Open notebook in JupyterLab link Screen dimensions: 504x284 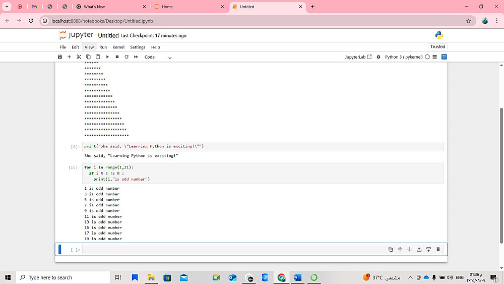pyautogui.click(x=358, y=57)
